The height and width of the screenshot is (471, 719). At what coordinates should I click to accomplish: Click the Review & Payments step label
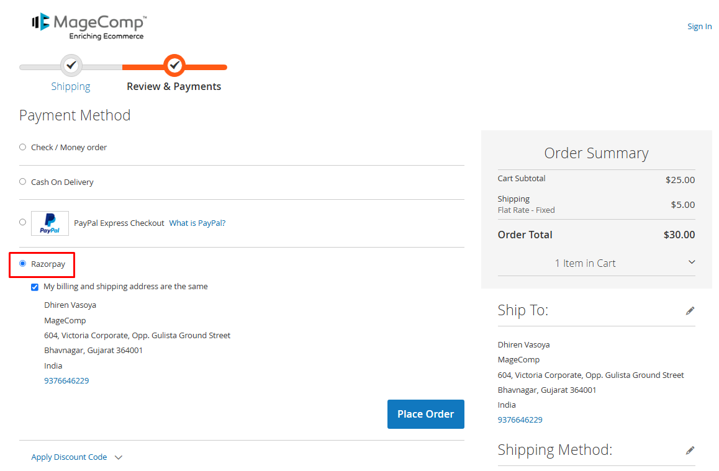pos(174,87)
